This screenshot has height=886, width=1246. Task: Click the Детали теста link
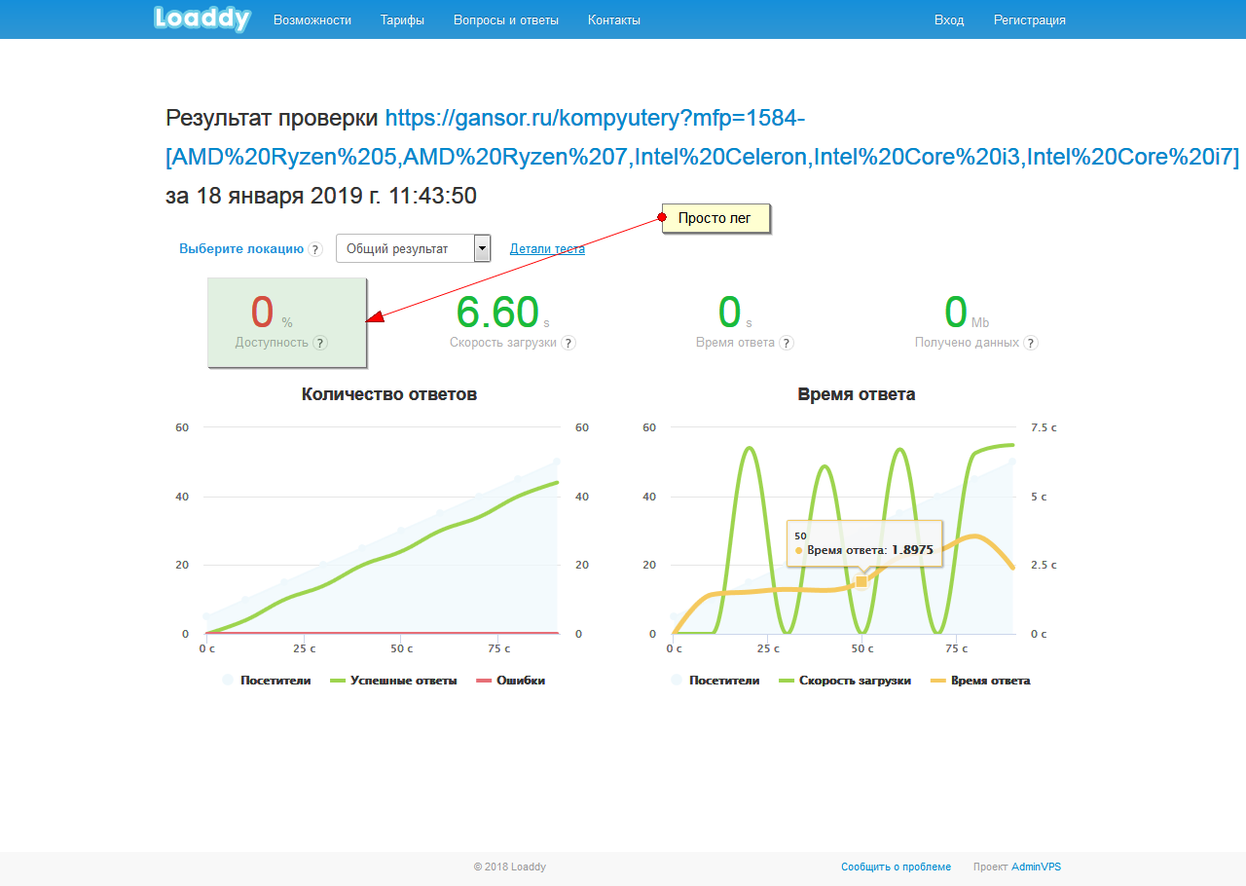point(547,249)
